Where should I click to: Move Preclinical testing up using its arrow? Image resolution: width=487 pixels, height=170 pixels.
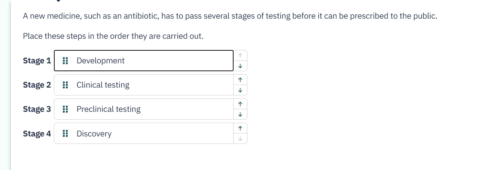240,104
